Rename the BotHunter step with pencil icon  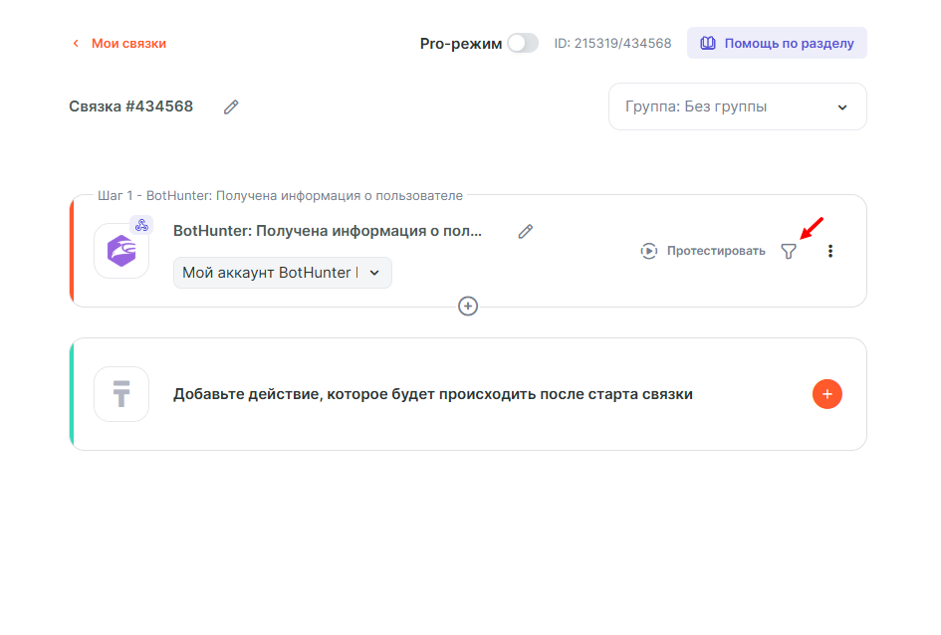[x=526, y=231]
